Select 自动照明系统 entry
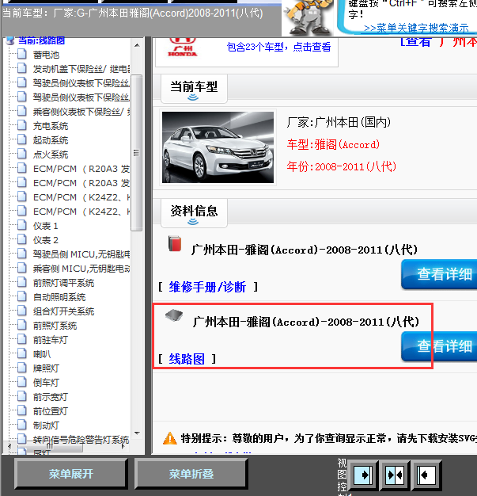This screenshot has width=477, height=496. click(x=59, y=297)
